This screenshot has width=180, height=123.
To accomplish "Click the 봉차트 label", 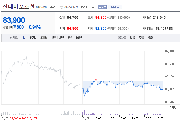I will coord(122,38).
